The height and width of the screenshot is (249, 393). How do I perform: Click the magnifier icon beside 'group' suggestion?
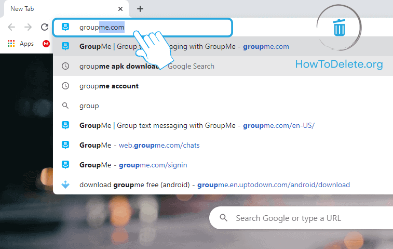click(x=65, y=106)
